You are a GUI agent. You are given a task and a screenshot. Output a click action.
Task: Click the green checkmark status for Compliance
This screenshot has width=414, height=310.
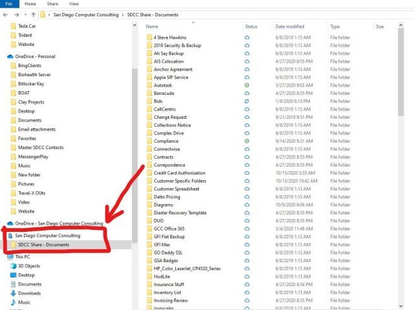point(247,141)
